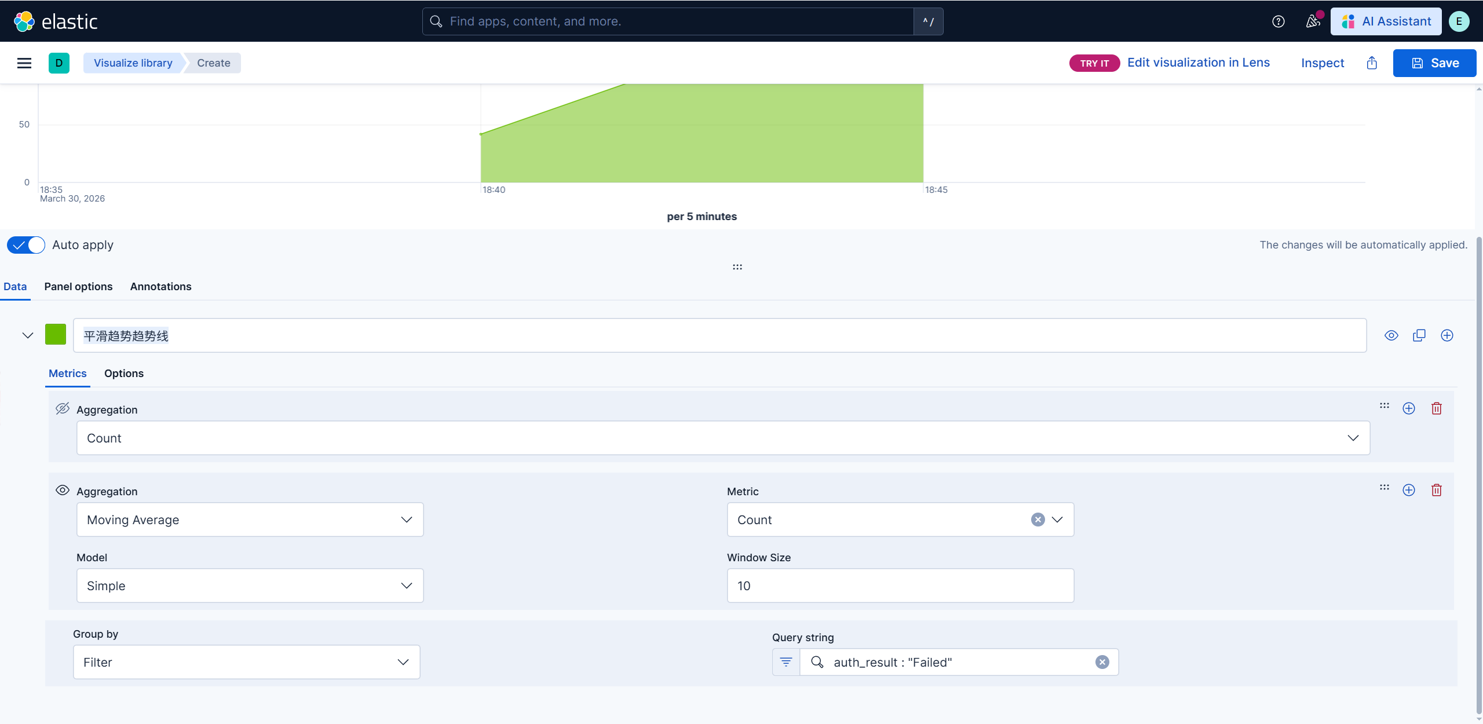
Task: Open the hamburger navigation menu
Action: [24, 63]
